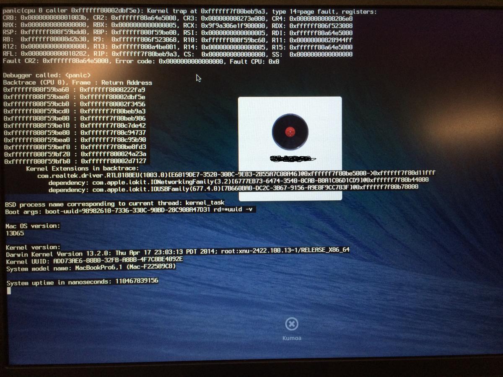
Task: Click the Kumoa label under the X
Action: [291, 338]
